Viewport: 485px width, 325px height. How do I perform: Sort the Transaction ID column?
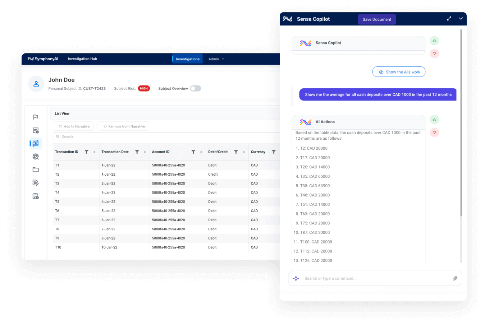[95, 152]
